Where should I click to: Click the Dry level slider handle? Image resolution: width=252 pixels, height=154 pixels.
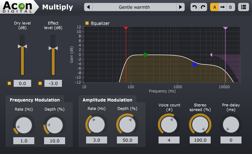click(x=22, y=47)
